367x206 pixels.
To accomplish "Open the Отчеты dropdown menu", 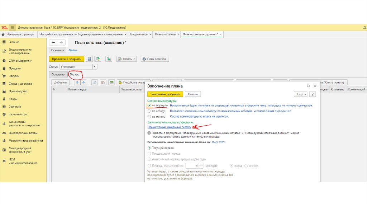I will 127,59.
